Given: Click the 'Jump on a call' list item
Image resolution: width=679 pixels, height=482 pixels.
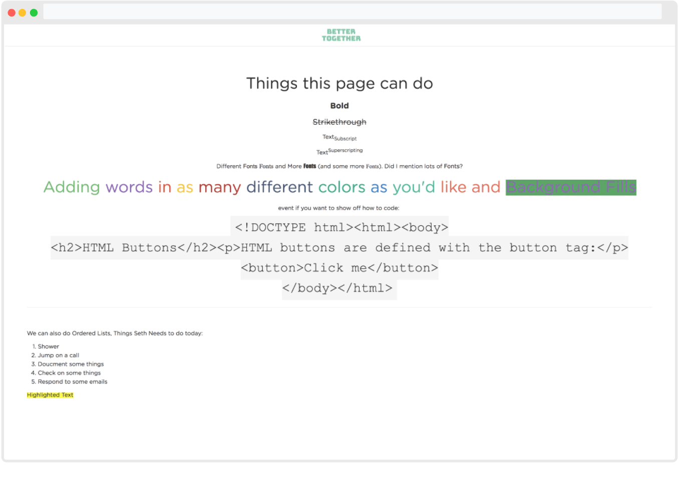Looking at the screenshot, I should pyautogui.click(x=59, y=355).
